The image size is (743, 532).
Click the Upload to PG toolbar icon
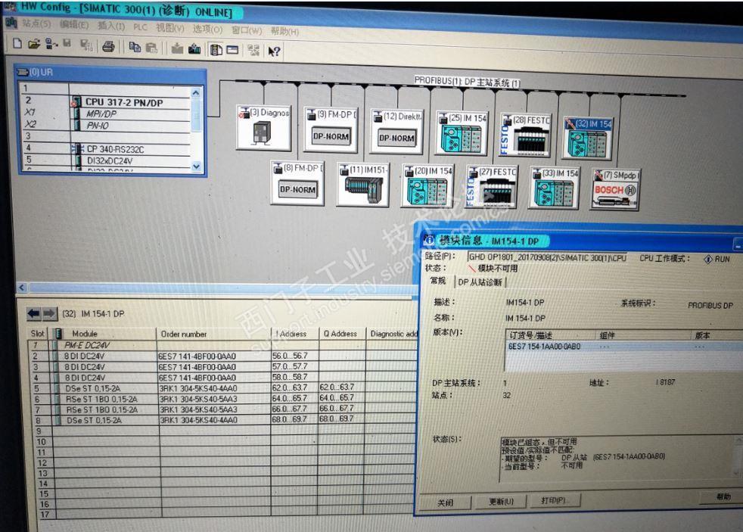click(194, 48)
